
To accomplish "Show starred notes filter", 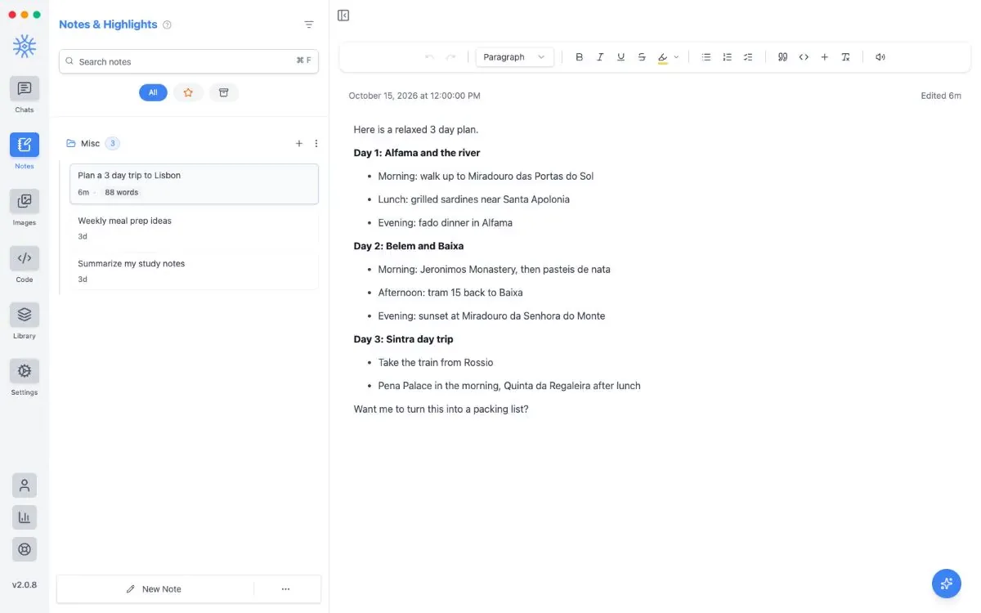I will point(188,93).
